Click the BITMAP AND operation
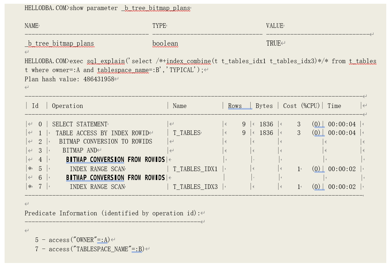This screenshot has height=265, width=388. (x=80, y=150)
